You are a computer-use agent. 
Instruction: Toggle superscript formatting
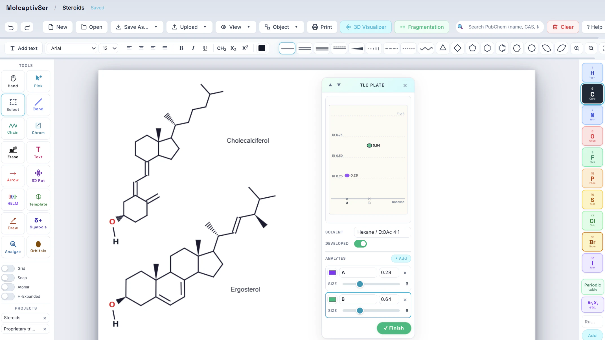click(245, 48)
